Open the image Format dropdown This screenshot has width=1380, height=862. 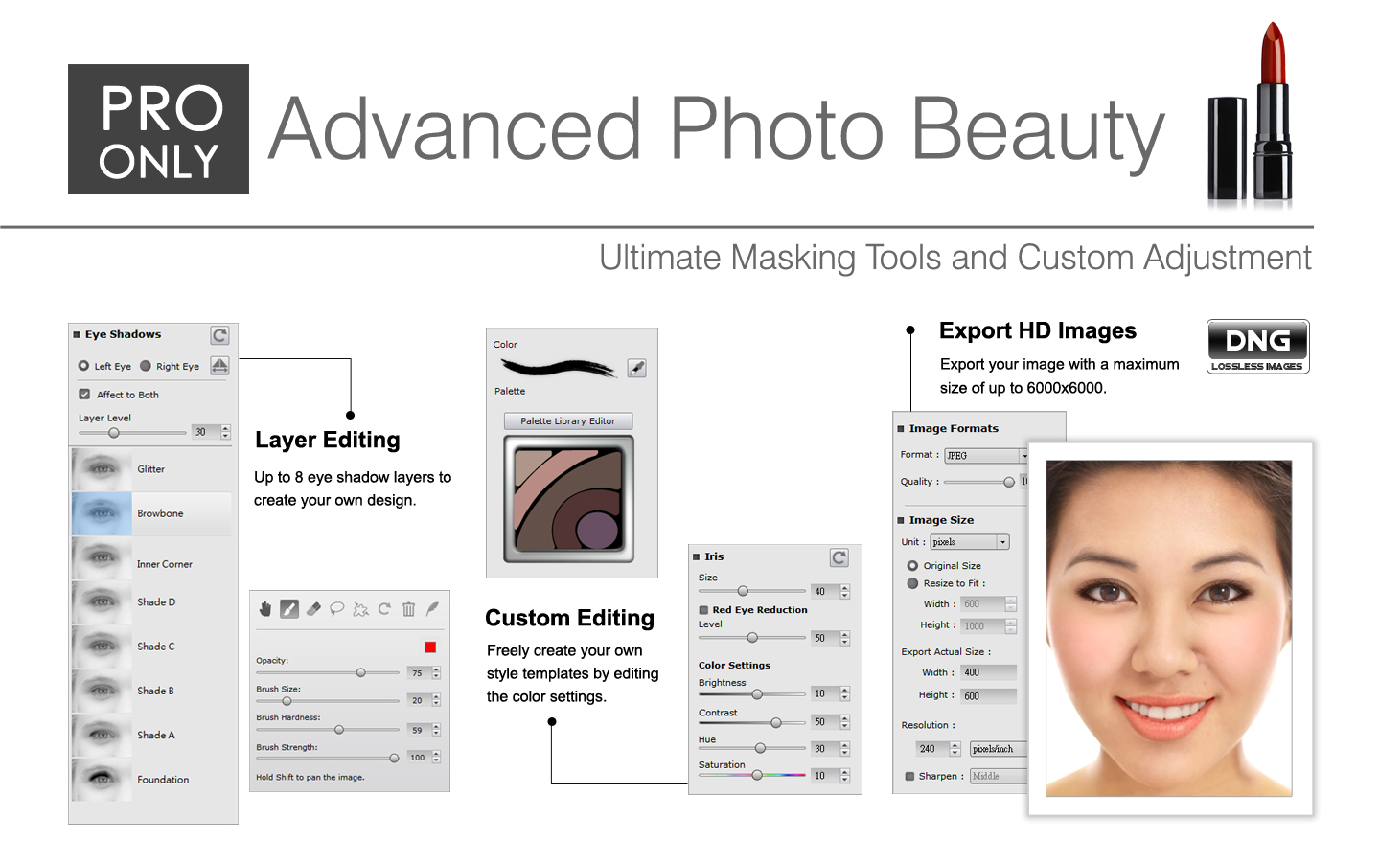[x=986, y=456]
